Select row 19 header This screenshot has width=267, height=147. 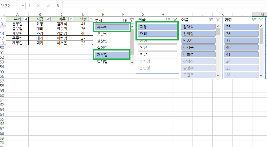coord(3,43)
